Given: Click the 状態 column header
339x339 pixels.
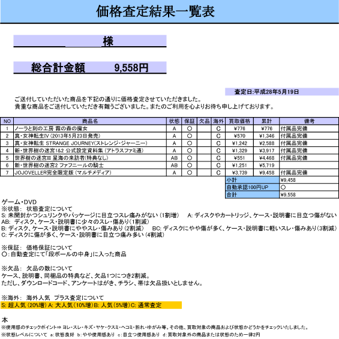Looking at the screenshot, I should coord(174,121).
